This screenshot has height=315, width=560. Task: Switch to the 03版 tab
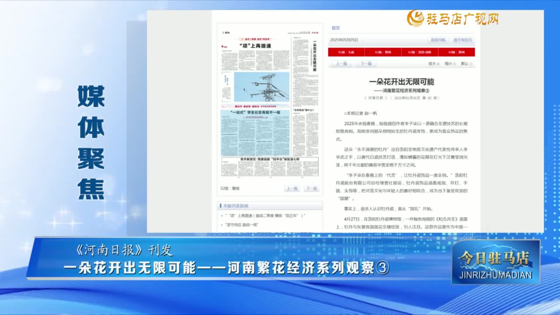[x=420, y=52]
